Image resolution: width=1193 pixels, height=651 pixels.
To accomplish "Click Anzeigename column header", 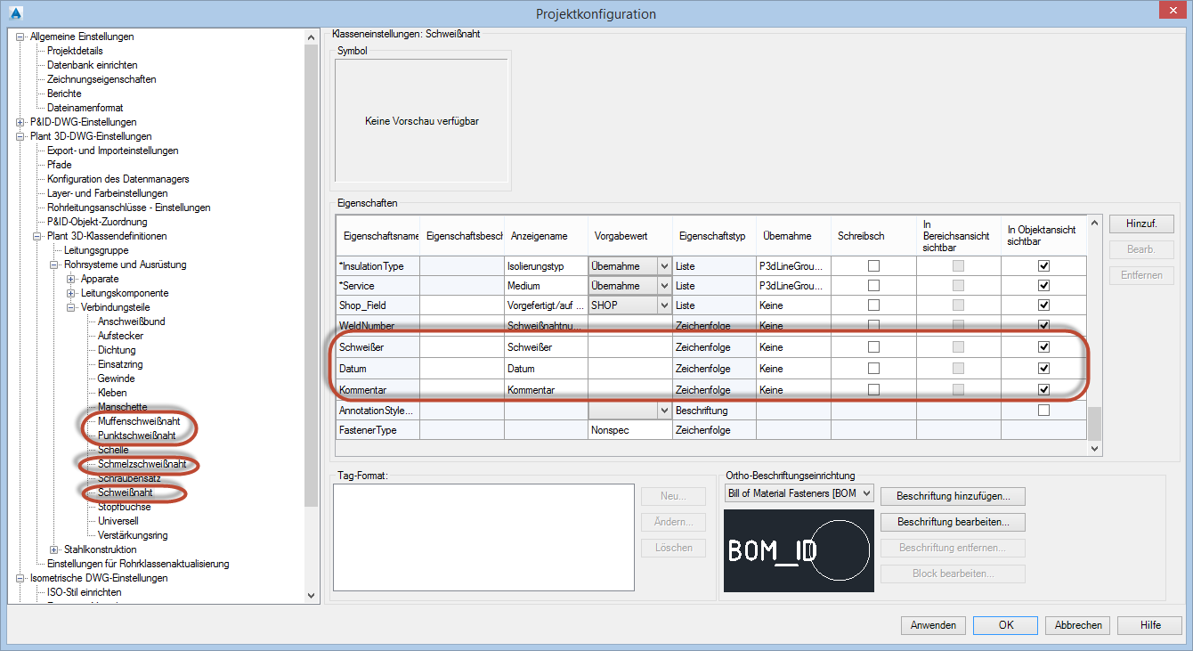I will pos(546,236).
